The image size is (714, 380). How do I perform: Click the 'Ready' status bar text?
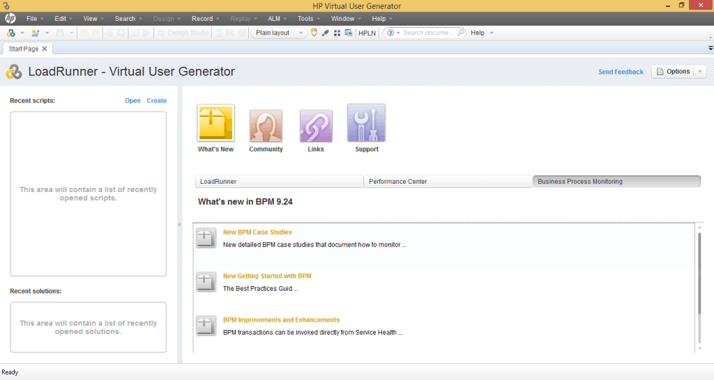[x=10, y=372]
